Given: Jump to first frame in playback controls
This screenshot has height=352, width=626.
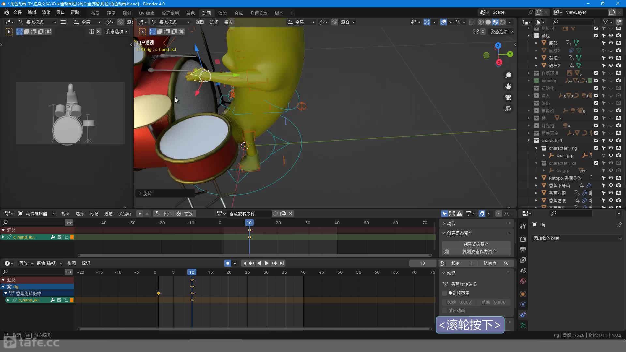Looking at the screenshot, I should pos(244,263).
